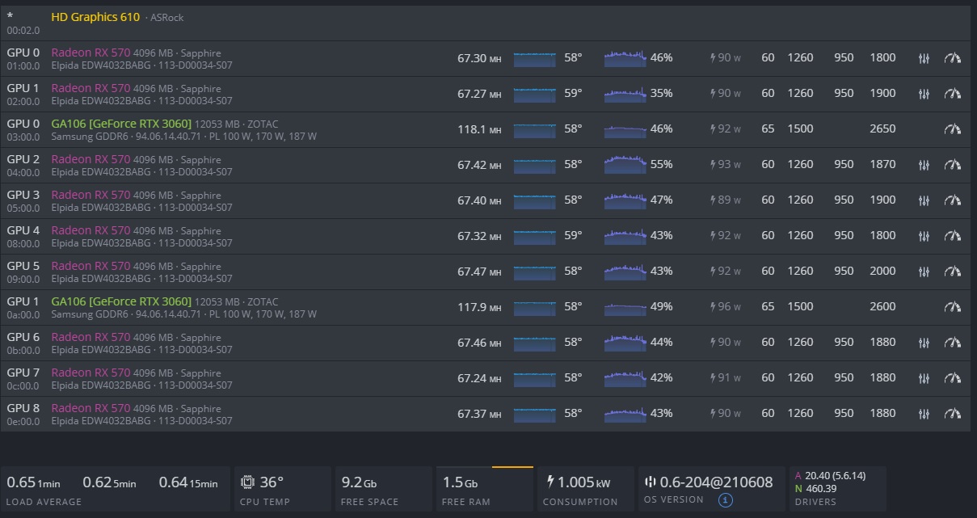Select the Radeon RX 570 GPU 4 name
977x518 pixels.
91,230
